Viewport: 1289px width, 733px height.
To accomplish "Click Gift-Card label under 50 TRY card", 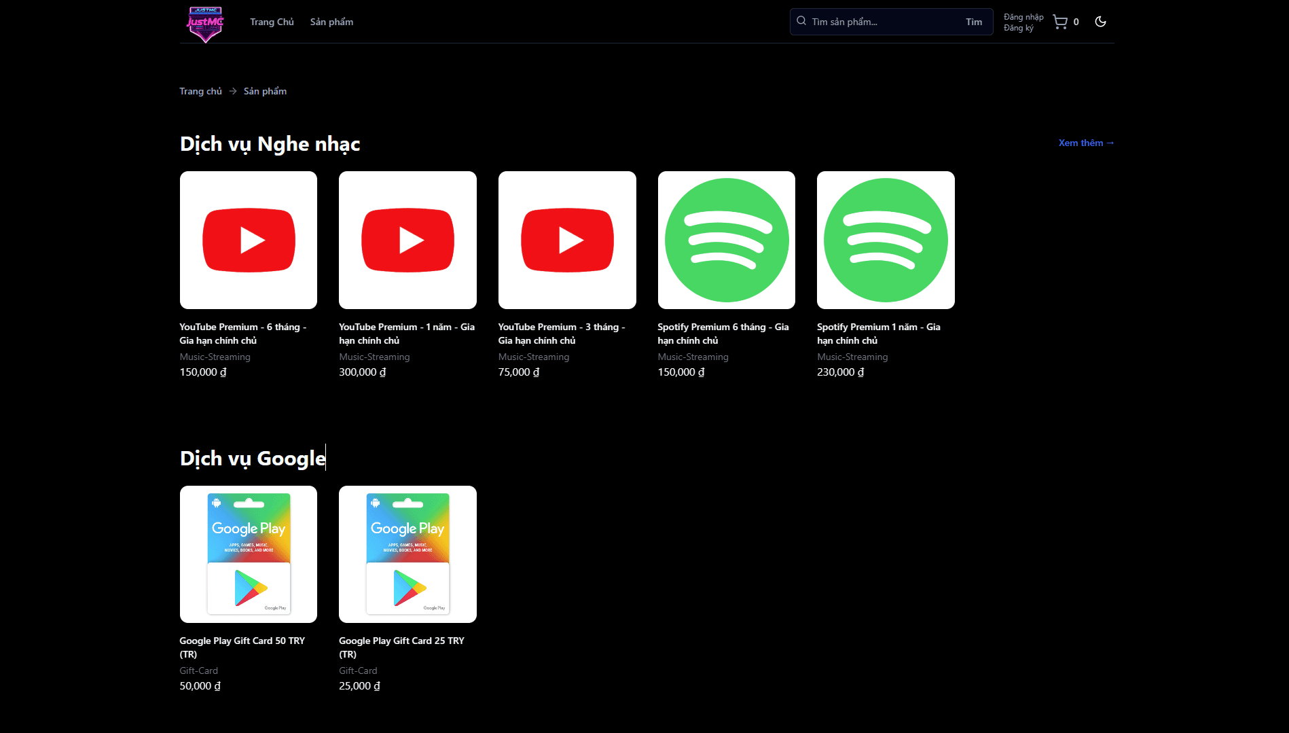I will pyautogui.click(x=199, y=671).
